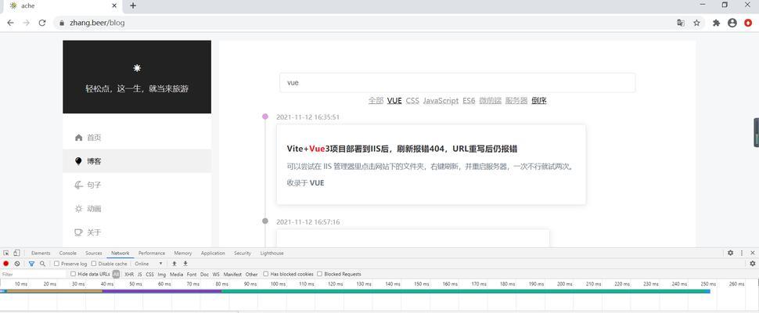Stop recording the network log
The height and width of the screenshot is (313, 759).
(x=6, y=264)
